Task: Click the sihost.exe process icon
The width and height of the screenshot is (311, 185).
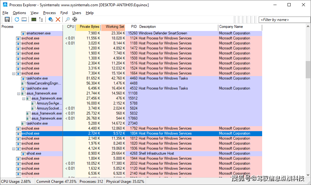Action: [x=23, y=153]
